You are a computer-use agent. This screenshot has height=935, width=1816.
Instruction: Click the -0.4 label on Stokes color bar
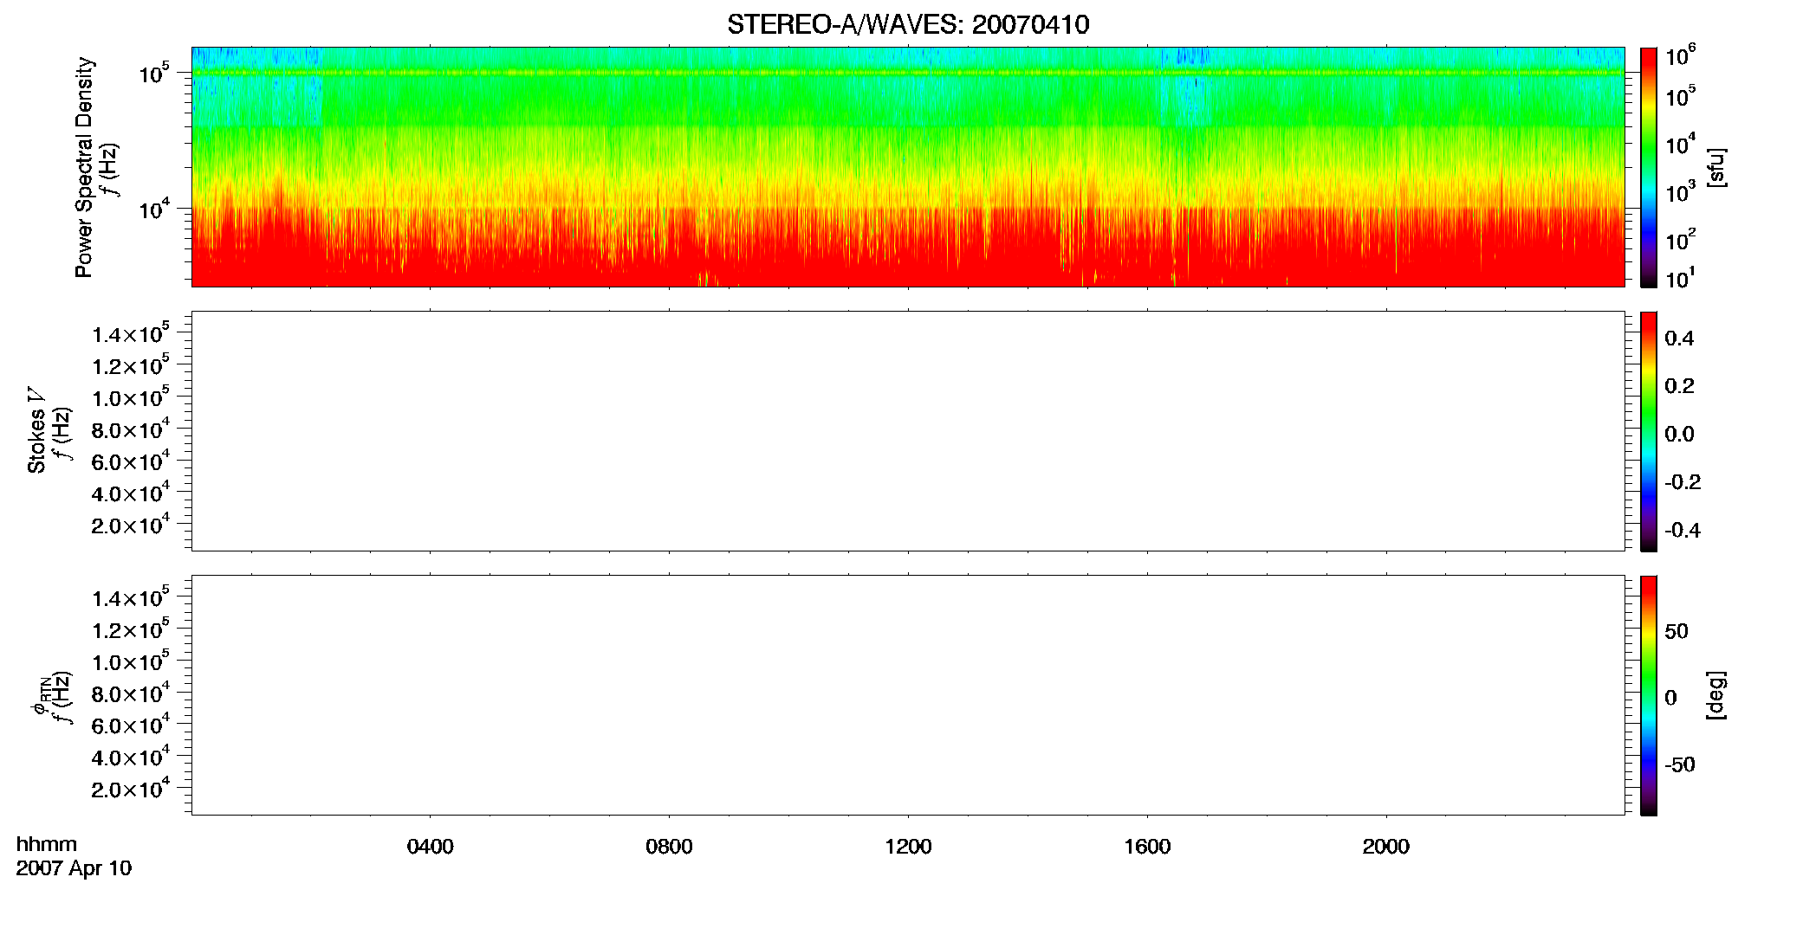pyautogui.click(x=1683, y=530)
